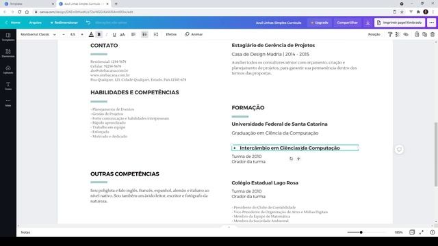The height and width of the screenshot is (246, 438).
Task: Toggle bulleted list
Action: [144, 34]
